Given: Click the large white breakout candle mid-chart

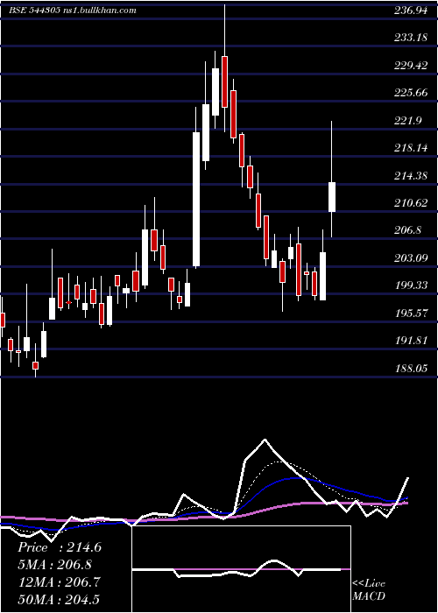Looking at the screenshot, I should coord(196,200).
